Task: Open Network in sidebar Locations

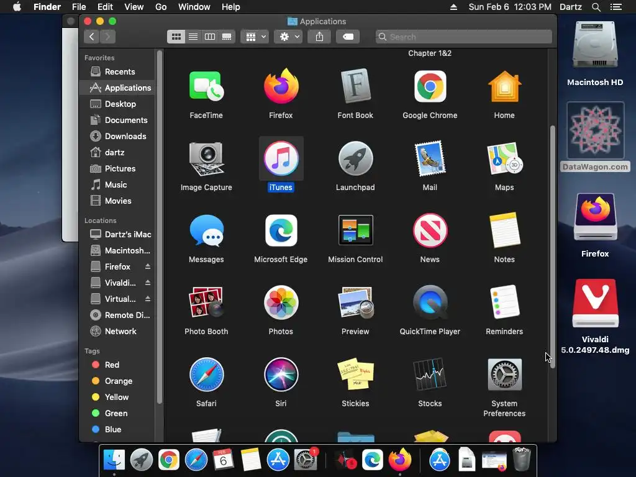Action: (117, 332)
